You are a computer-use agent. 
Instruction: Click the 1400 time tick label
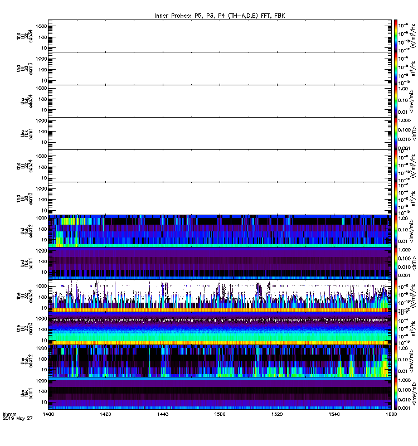[48, 414]
